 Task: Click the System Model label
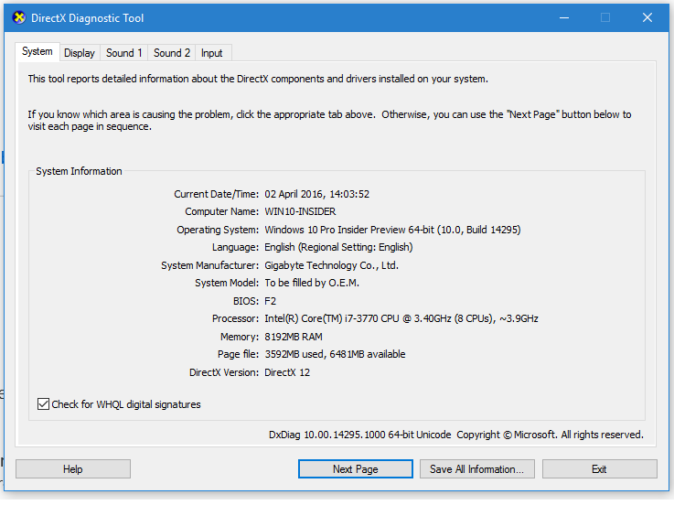tap(227, 283)
